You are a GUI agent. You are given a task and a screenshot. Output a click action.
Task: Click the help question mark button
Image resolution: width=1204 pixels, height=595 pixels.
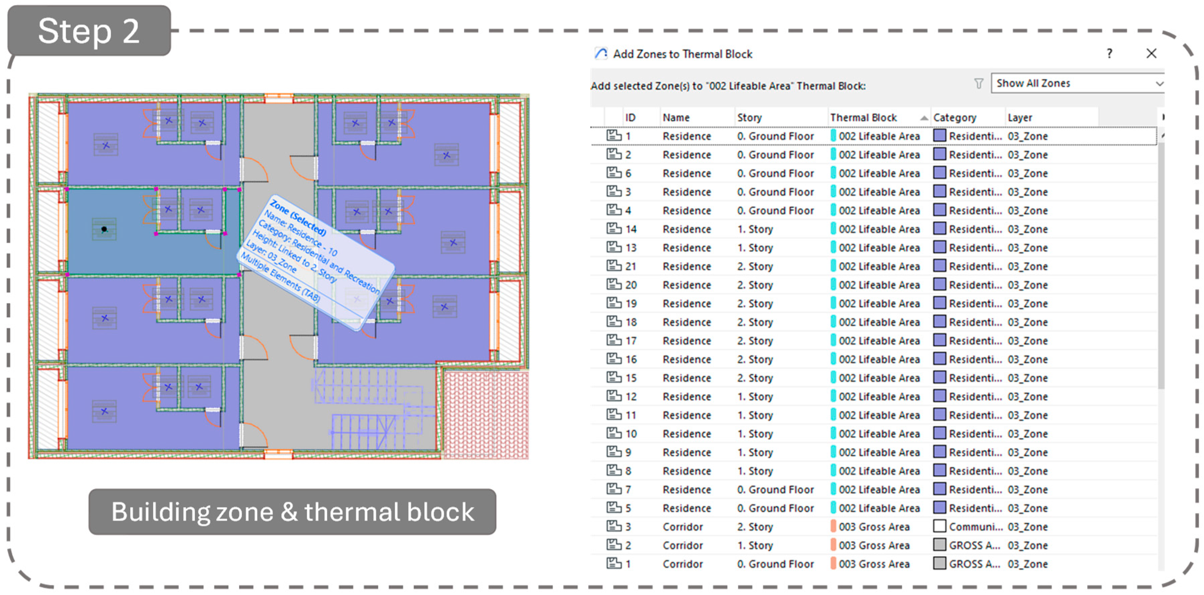pyautogui.click(x=1109, y=54)
